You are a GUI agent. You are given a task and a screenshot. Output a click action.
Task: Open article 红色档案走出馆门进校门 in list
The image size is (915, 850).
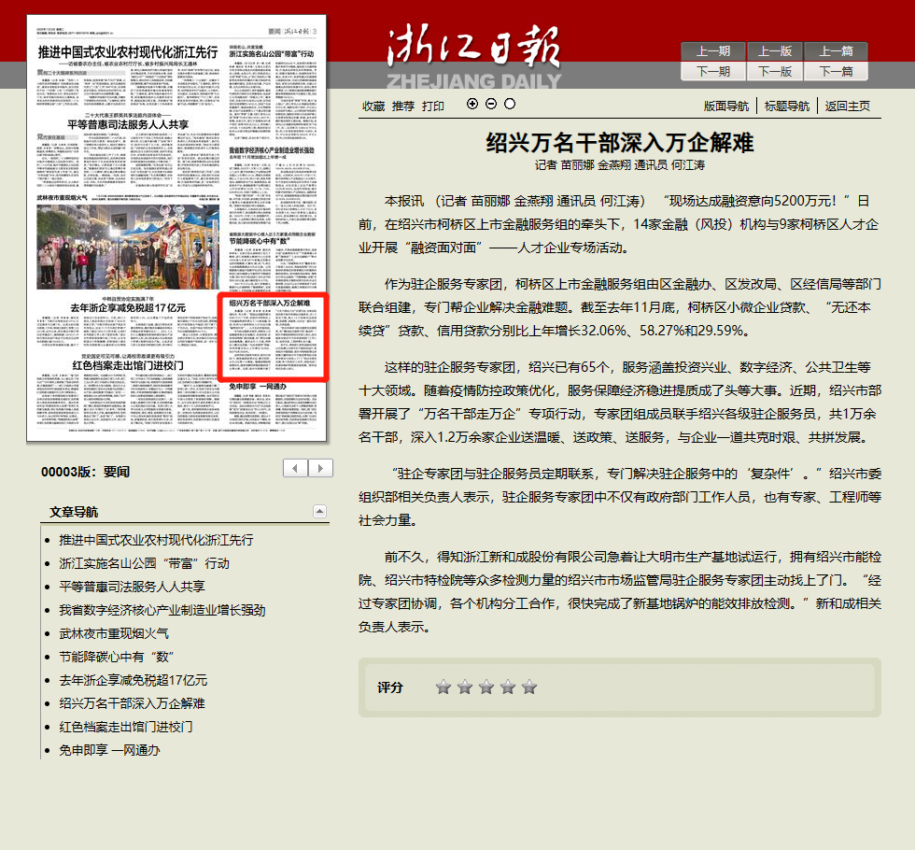(x=126, y=727)
